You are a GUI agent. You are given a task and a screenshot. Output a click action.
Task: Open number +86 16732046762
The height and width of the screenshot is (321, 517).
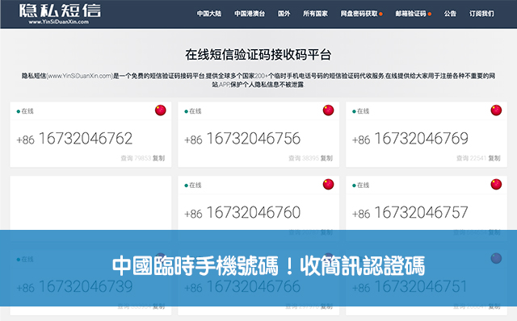[x=74, y=139]
